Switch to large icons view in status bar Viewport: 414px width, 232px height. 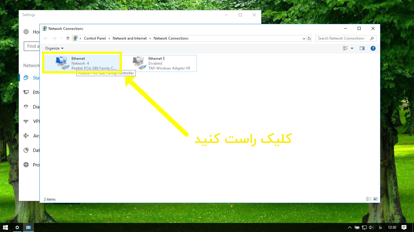(376, 199)
